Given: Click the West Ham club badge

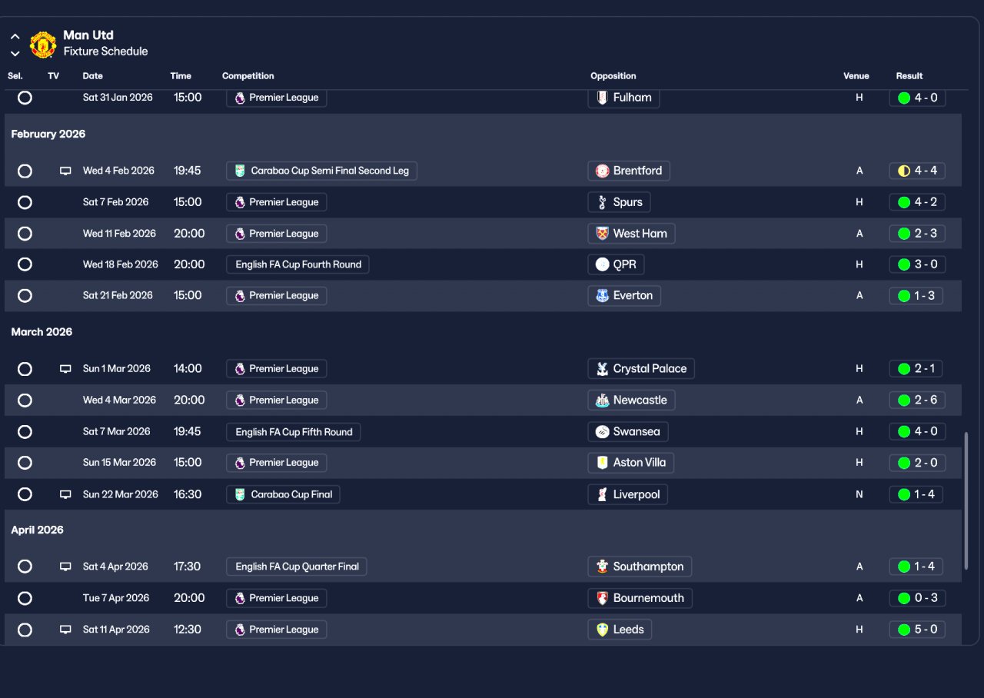Looking at the screenshot, I should (x=602, y=234).
